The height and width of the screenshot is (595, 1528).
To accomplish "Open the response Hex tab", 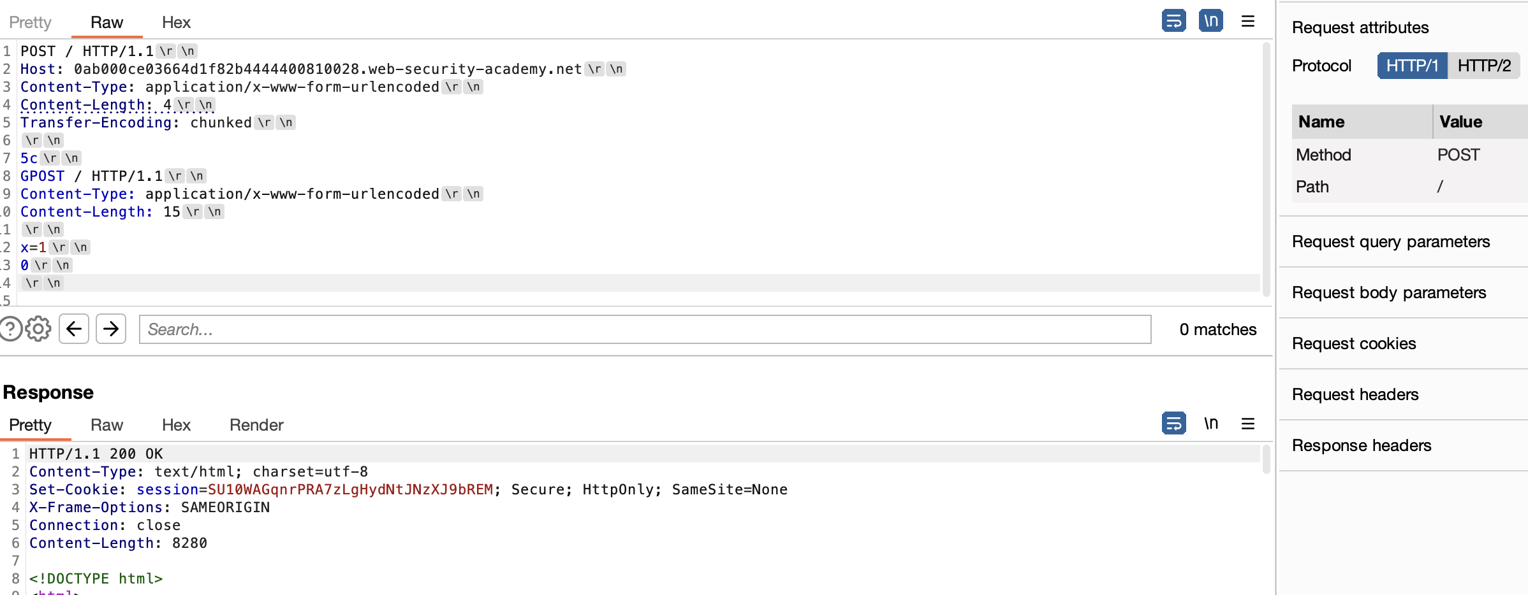I will (176, 425).
